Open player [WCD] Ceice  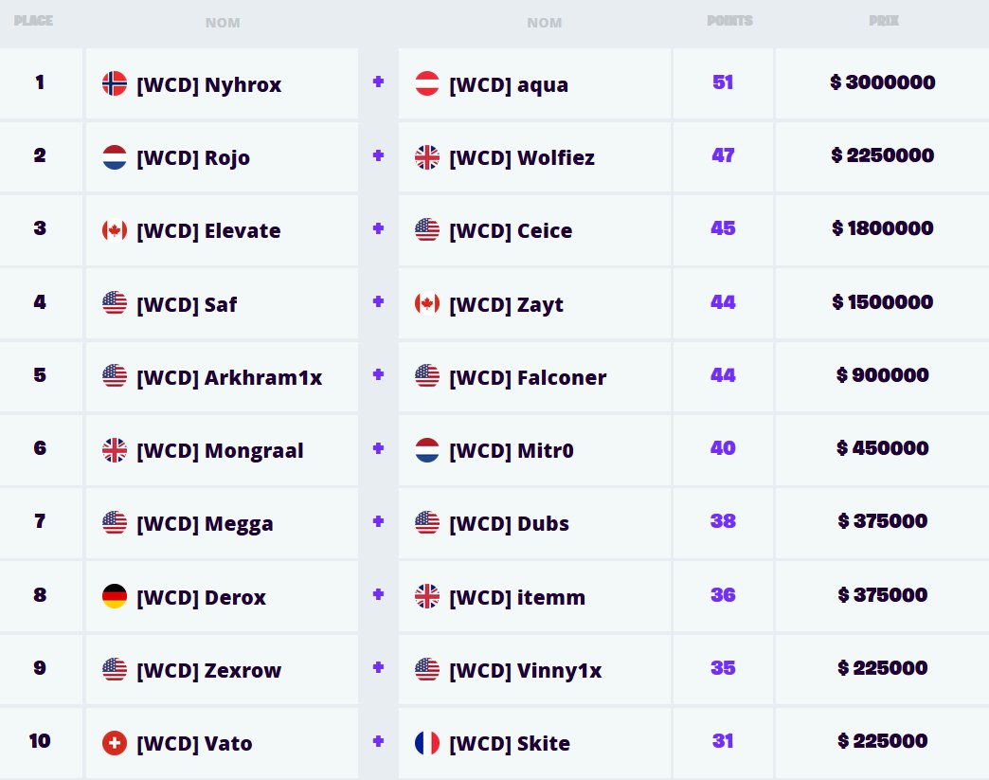[x=511, y=230]
